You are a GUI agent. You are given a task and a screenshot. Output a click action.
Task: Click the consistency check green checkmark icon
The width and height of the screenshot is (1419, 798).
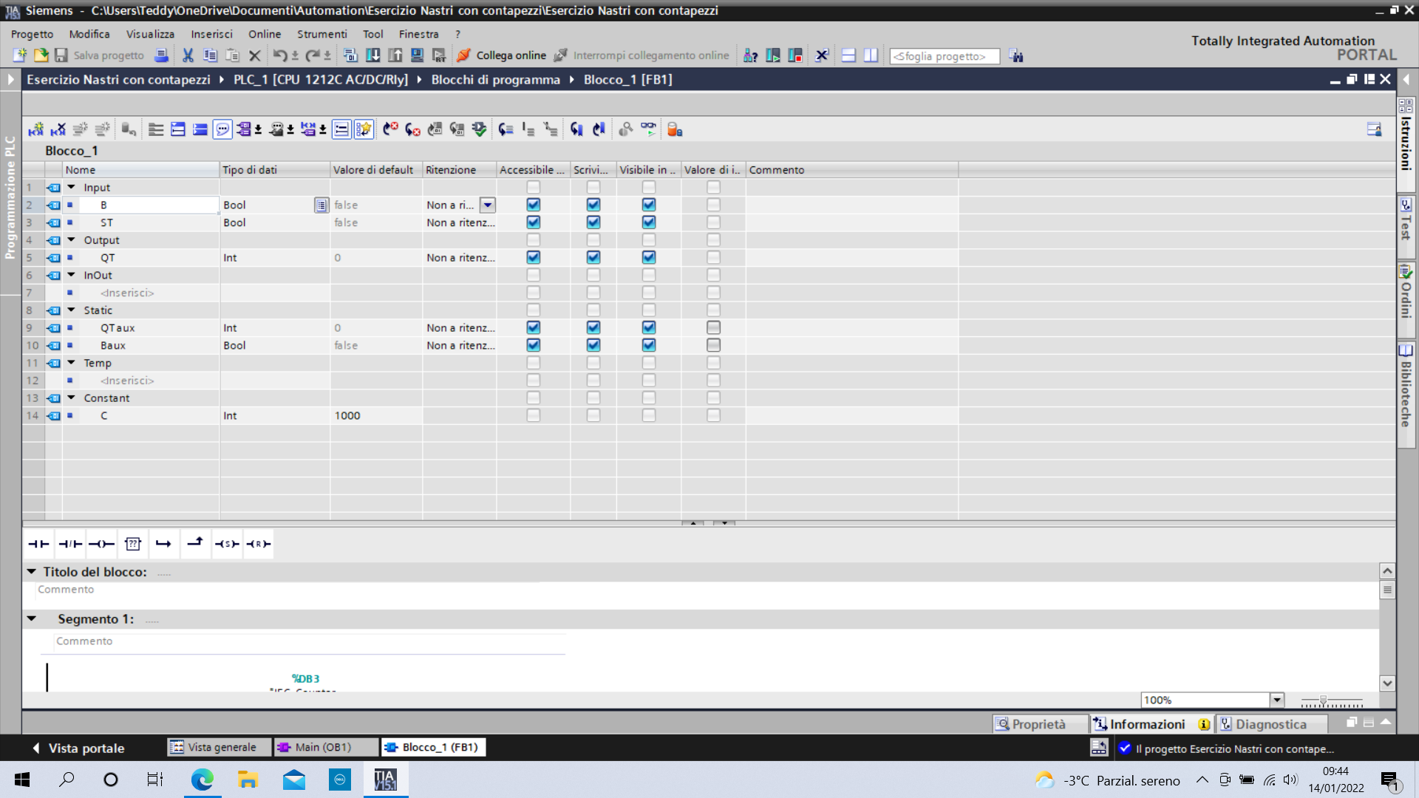click(x=480, y=129)
